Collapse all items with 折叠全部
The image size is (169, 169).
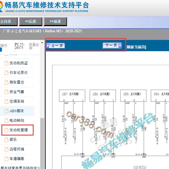34,46
